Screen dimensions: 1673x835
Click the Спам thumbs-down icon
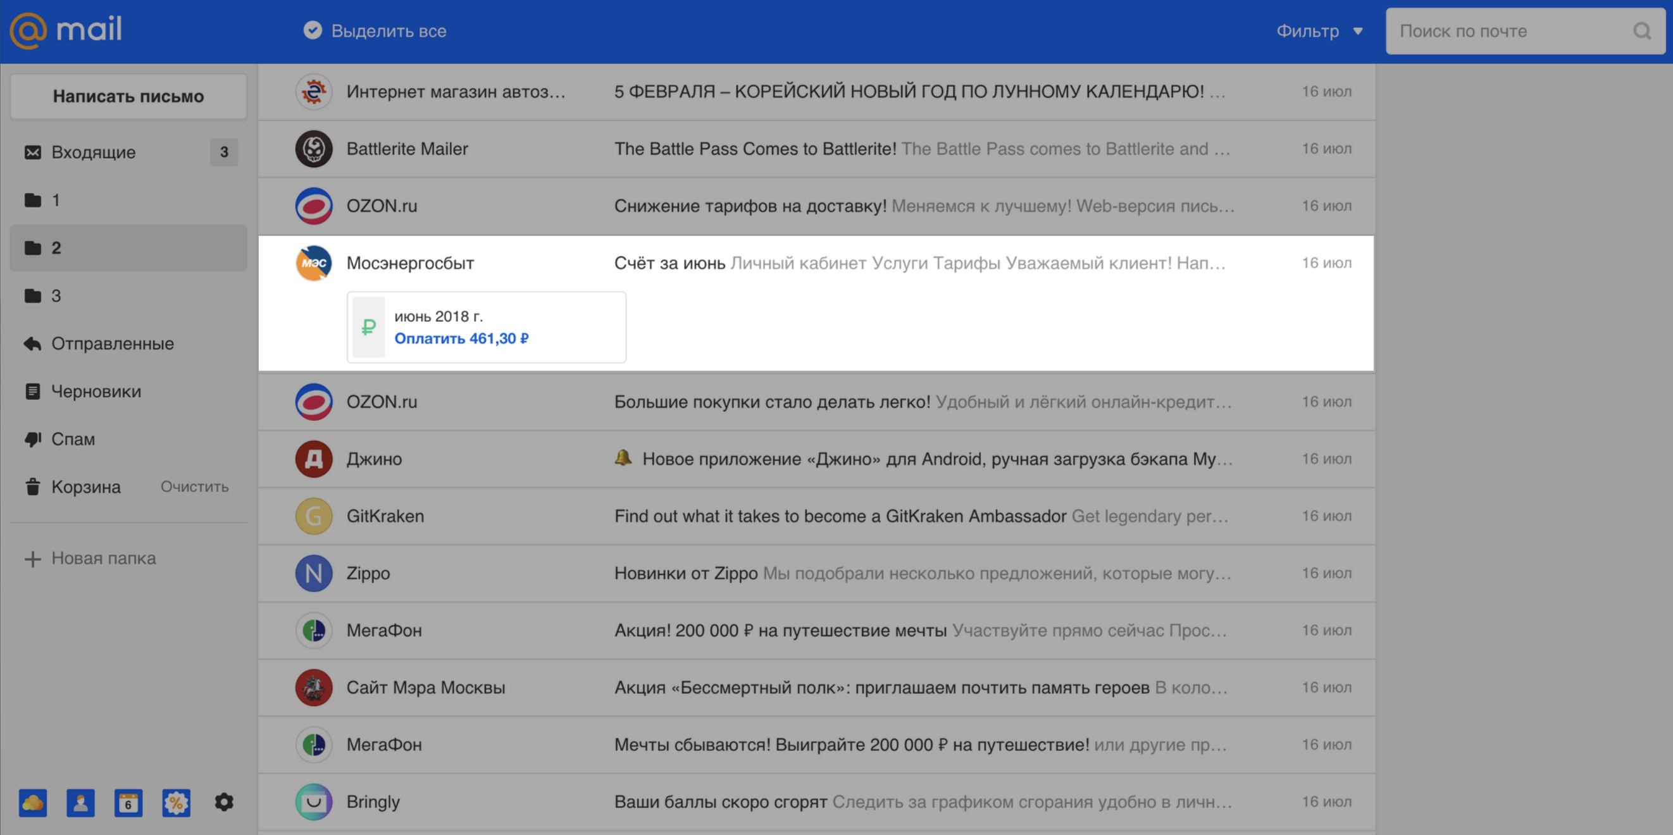point(32,440)
